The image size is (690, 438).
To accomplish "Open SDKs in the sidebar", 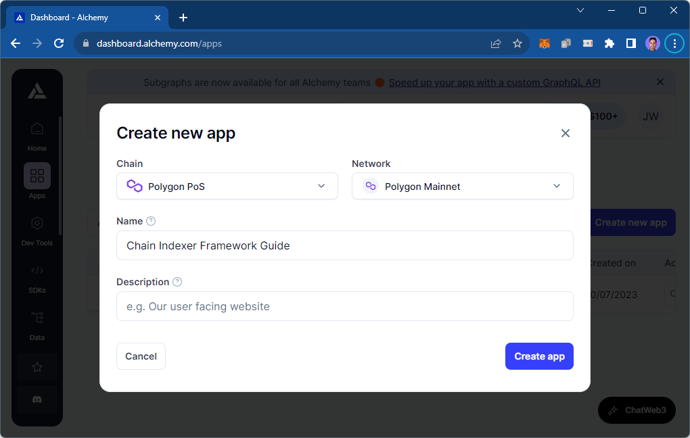I will click(37, 278).
